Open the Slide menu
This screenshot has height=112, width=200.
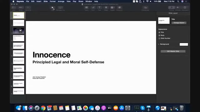[46, 2]
